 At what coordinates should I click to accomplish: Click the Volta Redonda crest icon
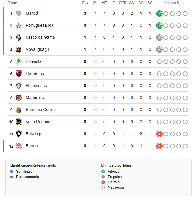pos(19,122)
